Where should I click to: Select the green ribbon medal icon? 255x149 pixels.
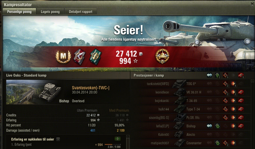(x=95, y=57)
